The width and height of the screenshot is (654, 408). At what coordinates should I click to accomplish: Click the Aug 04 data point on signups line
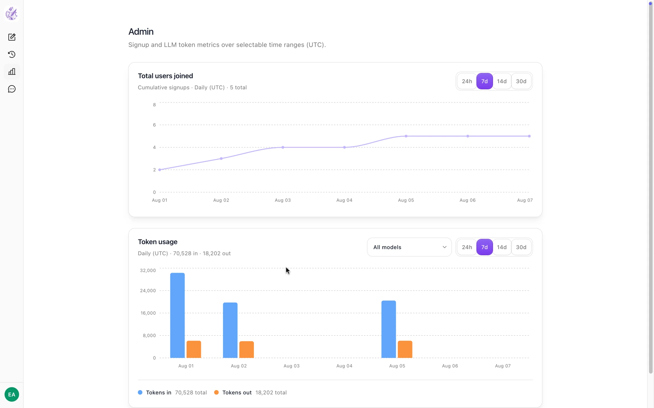coord(344,147)
